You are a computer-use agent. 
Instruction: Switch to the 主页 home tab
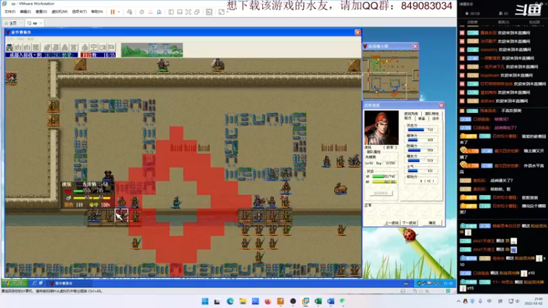(13, 23)
